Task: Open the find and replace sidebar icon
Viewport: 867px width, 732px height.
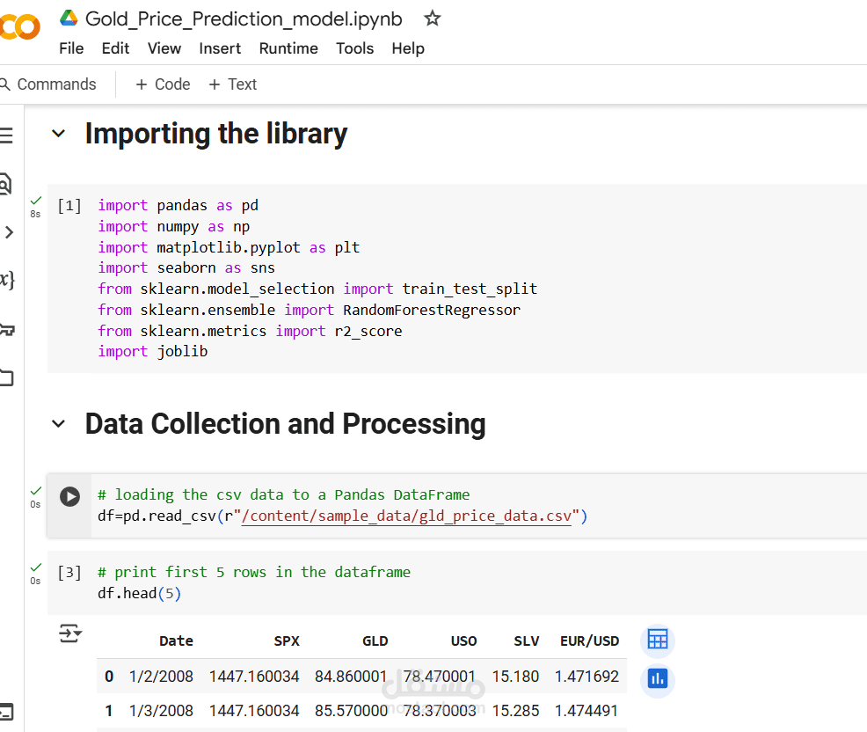Action: pos(5,184)
